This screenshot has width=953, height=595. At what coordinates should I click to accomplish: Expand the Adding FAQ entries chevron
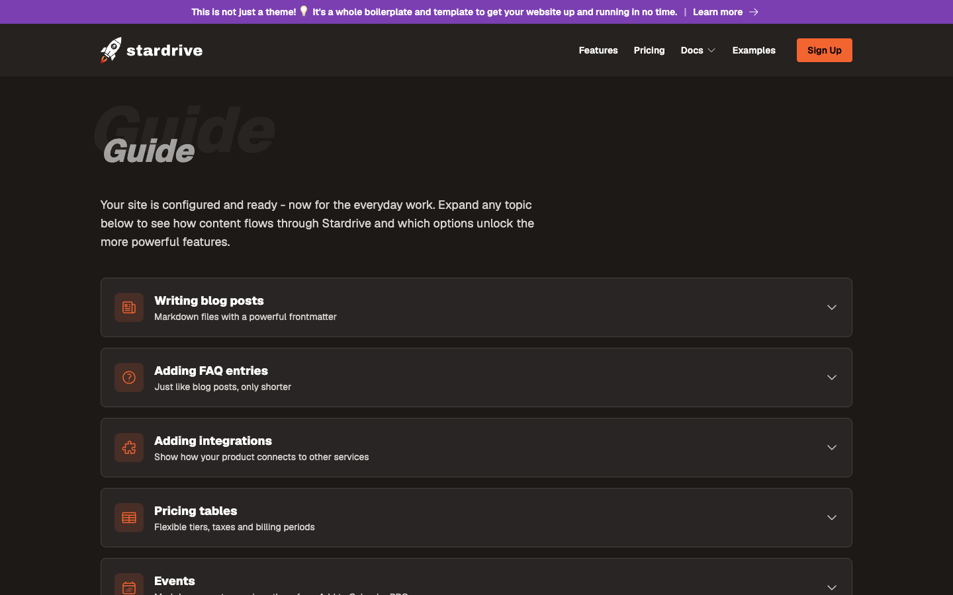click(832, 377)
